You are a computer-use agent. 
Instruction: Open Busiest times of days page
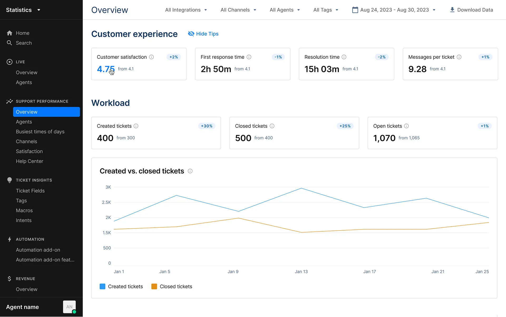coord(40,131)
